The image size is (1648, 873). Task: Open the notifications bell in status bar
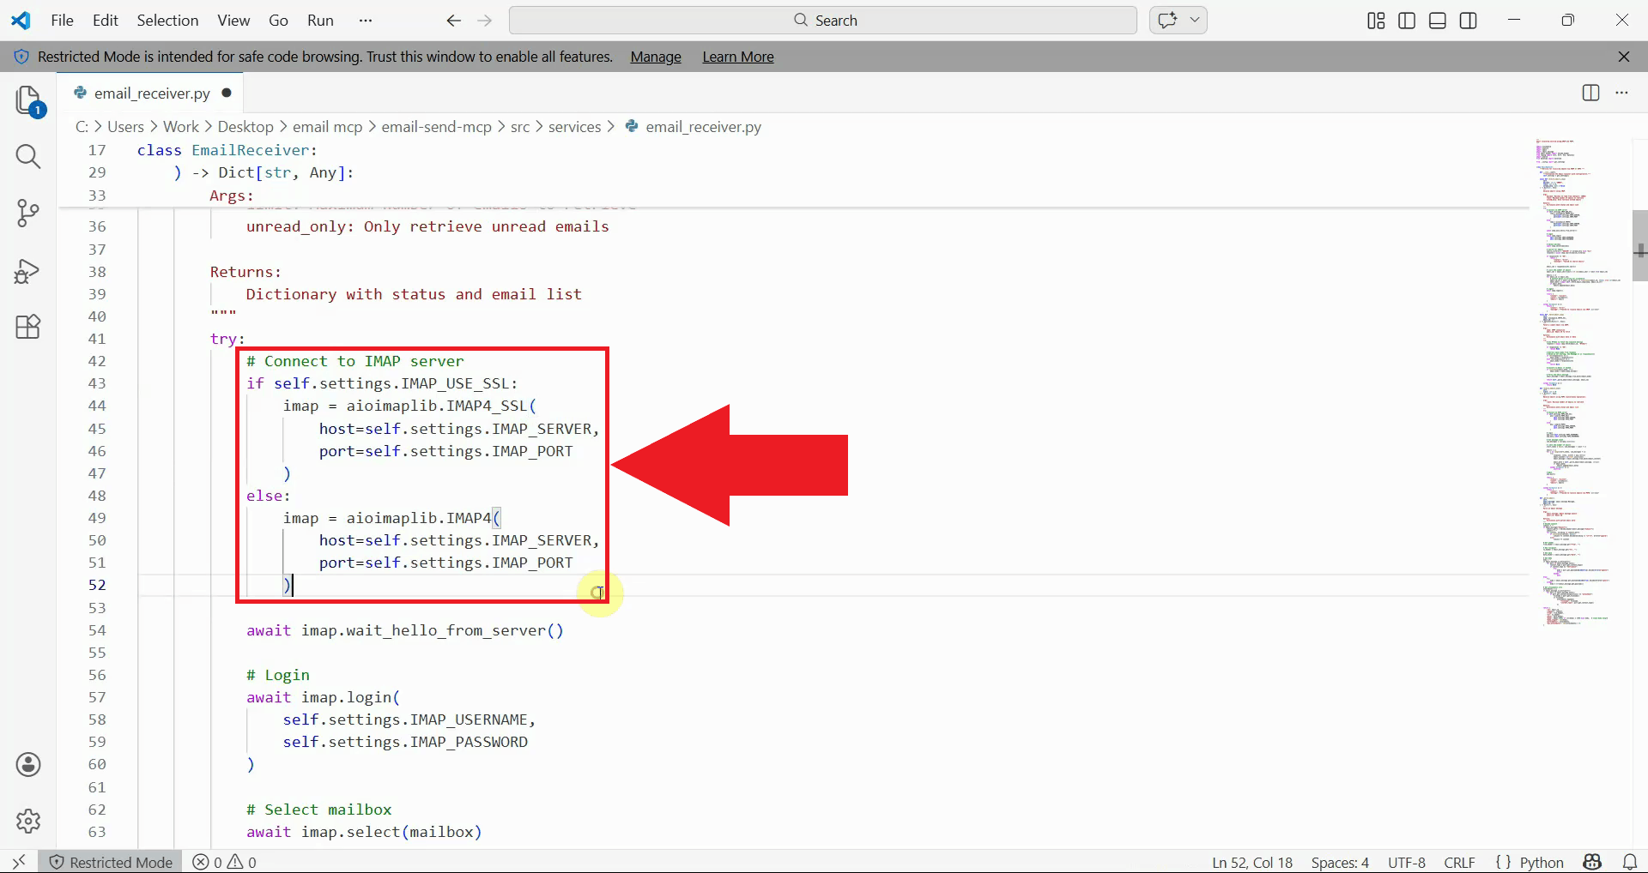1629,862
